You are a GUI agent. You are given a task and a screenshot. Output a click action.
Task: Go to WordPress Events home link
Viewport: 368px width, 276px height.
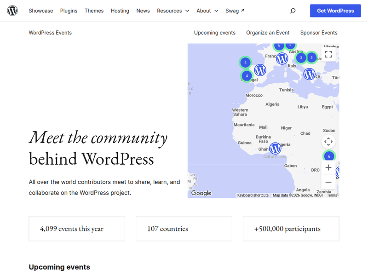pos(50,33)
